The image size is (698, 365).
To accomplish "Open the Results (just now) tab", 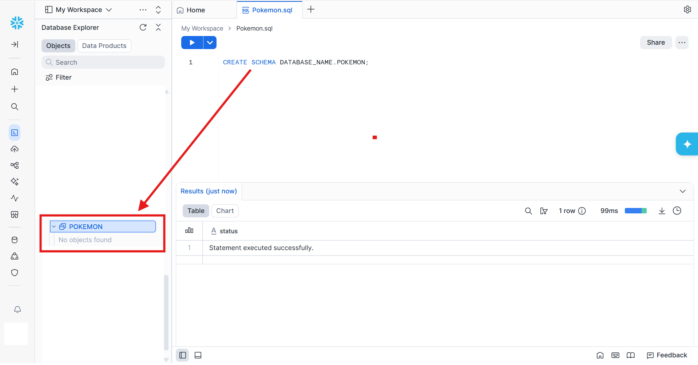I will (209, 191).
